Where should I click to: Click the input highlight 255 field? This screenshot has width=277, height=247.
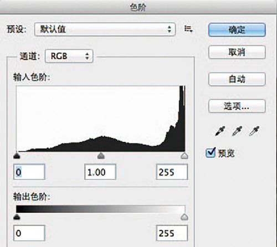[172, 172]
